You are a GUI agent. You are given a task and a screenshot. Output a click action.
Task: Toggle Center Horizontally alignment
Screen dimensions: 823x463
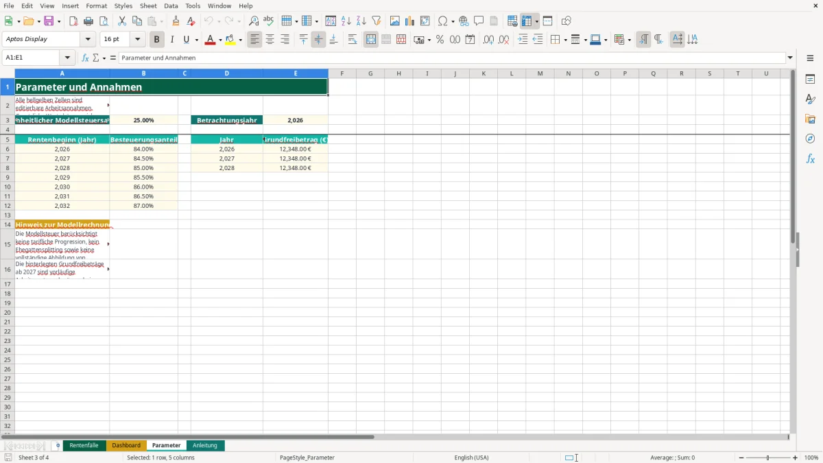coord(270,40)
